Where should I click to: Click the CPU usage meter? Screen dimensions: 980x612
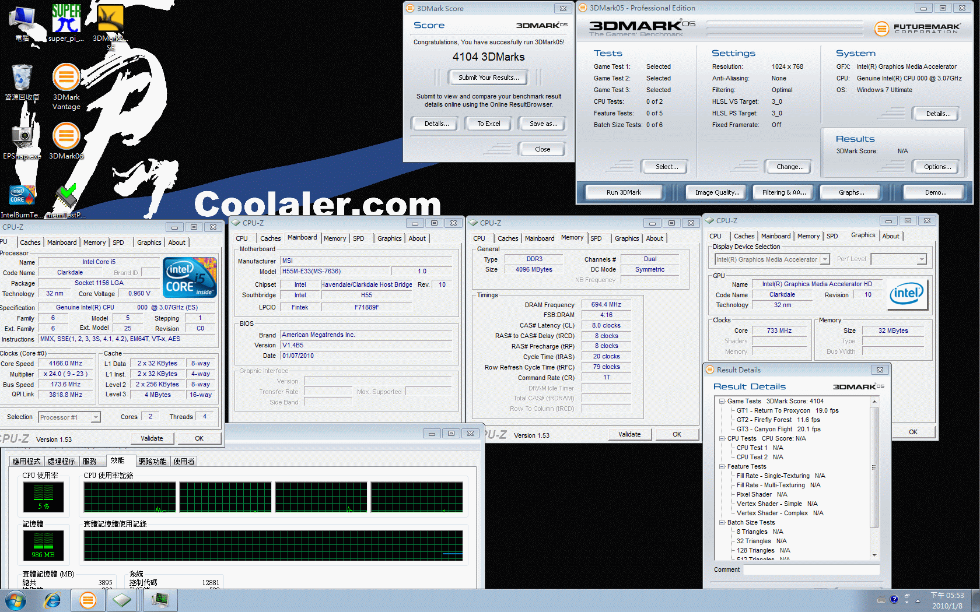pos(43,497)
